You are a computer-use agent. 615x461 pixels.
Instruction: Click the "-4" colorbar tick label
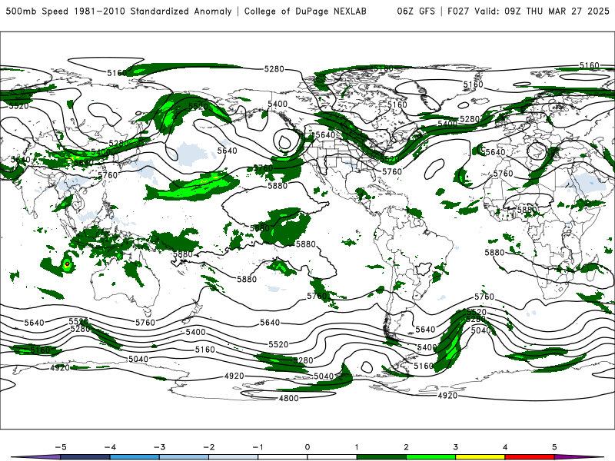point(110,447)
